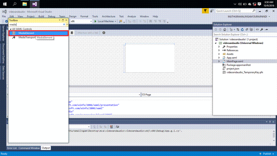Open the Design menu
The height and width of the screenshot is (156, 277).
(72, 17)
